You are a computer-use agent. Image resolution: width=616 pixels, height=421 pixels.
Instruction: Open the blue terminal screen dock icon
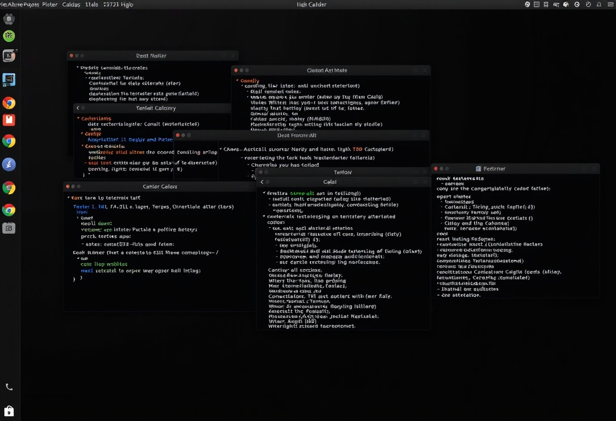point(9,79)
